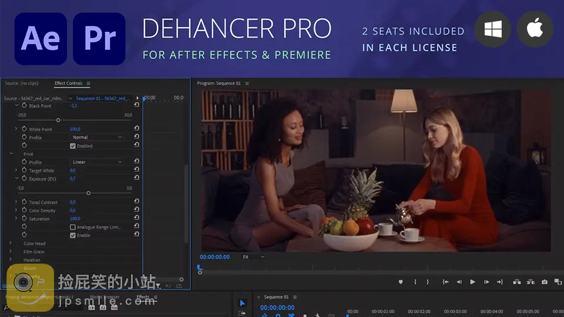Play the sequence in the Program monitor
Viewport: 564px width, 317px height.
tap(472, 282)
